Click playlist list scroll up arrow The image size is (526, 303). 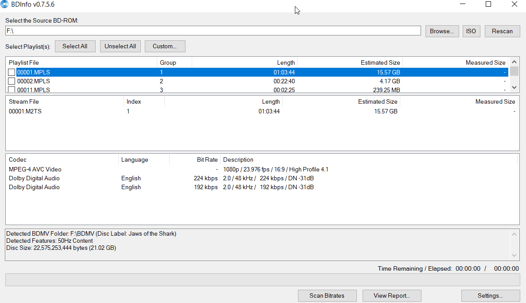[514, 62]
